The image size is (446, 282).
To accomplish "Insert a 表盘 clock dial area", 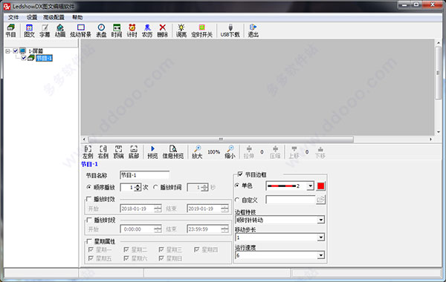I will (101, 30).
